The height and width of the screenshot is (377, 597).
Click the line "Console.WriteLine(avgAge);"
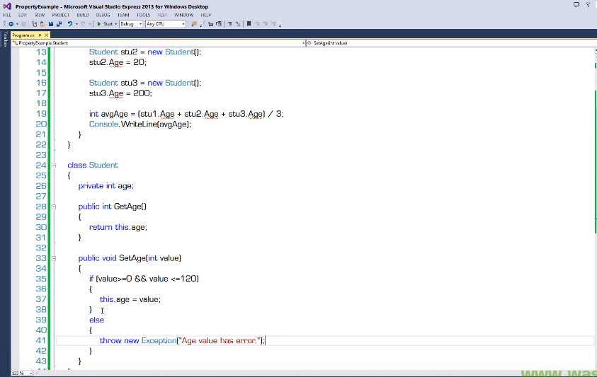tap(140, 124)
